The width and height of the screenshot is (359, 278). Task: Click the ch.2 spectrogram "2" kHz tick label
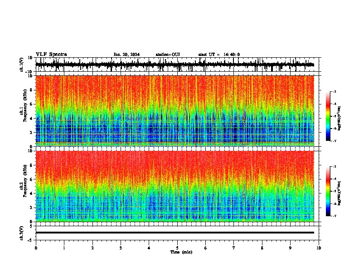pyautogui.click(x=31, y=208)
